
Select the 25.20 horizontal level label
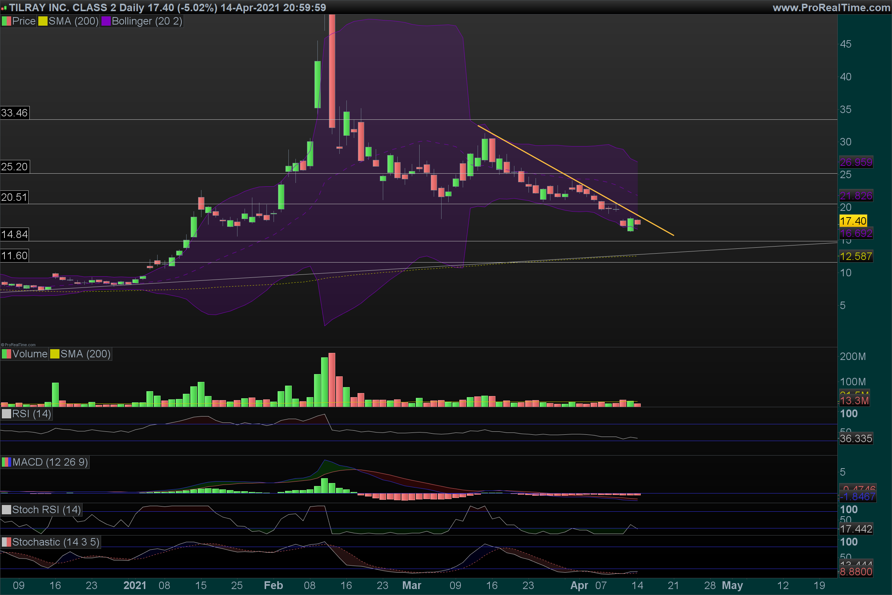(x=14, y=167)
